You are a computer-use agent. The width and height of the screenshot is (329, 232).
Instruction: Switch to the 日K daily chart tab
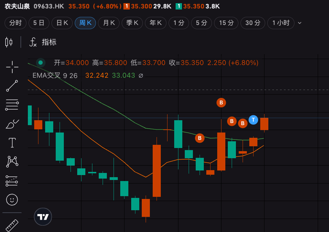tap(62, 23)
